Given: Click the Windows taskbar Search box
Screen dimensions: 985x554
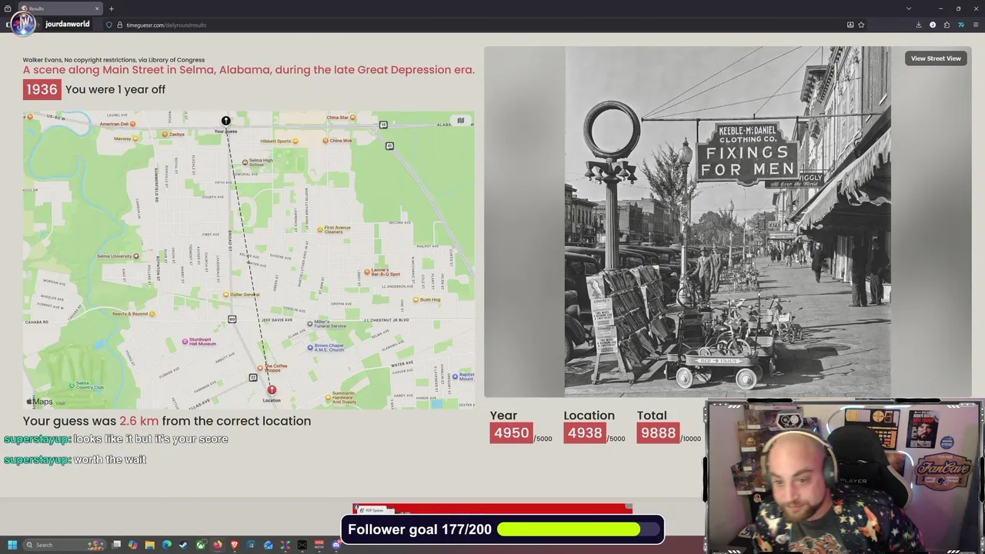Looking at the screenshot, I should tap(64, 545).
